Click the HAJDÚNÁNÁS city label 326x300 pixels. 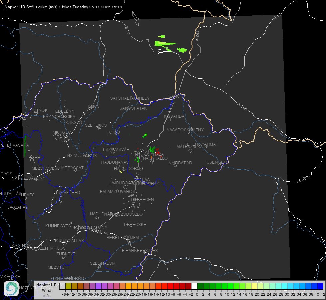tap(115, 162)
